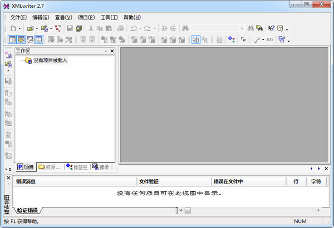The height and width of the screenshot is (228, 334).
Task: Open the 编辑(E) menu
Action: tap(41, 17)
